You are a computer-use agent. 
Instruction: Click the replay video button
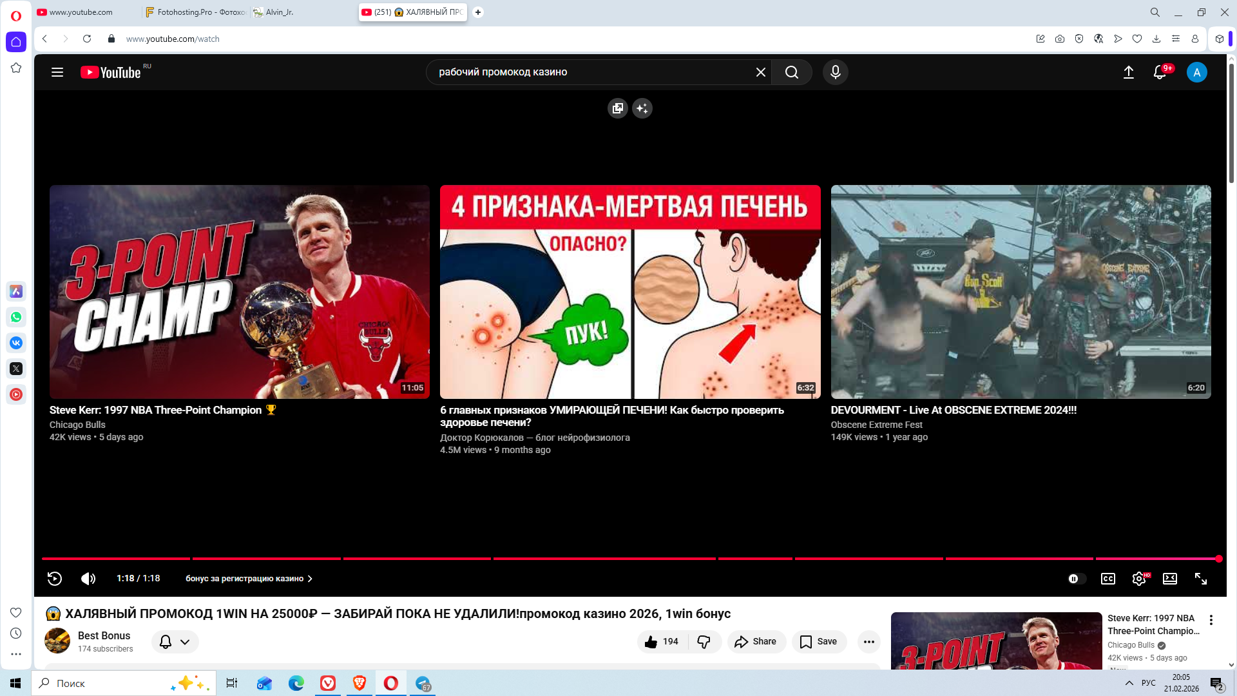point(55,579)
